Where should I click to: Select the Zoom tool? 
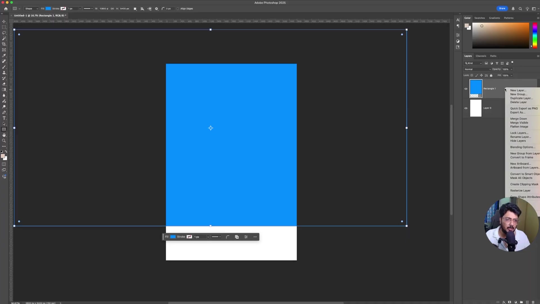coord(4,141)
